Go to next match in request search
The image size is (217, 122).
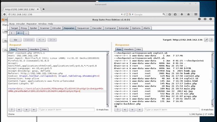(x=34, y=110)
